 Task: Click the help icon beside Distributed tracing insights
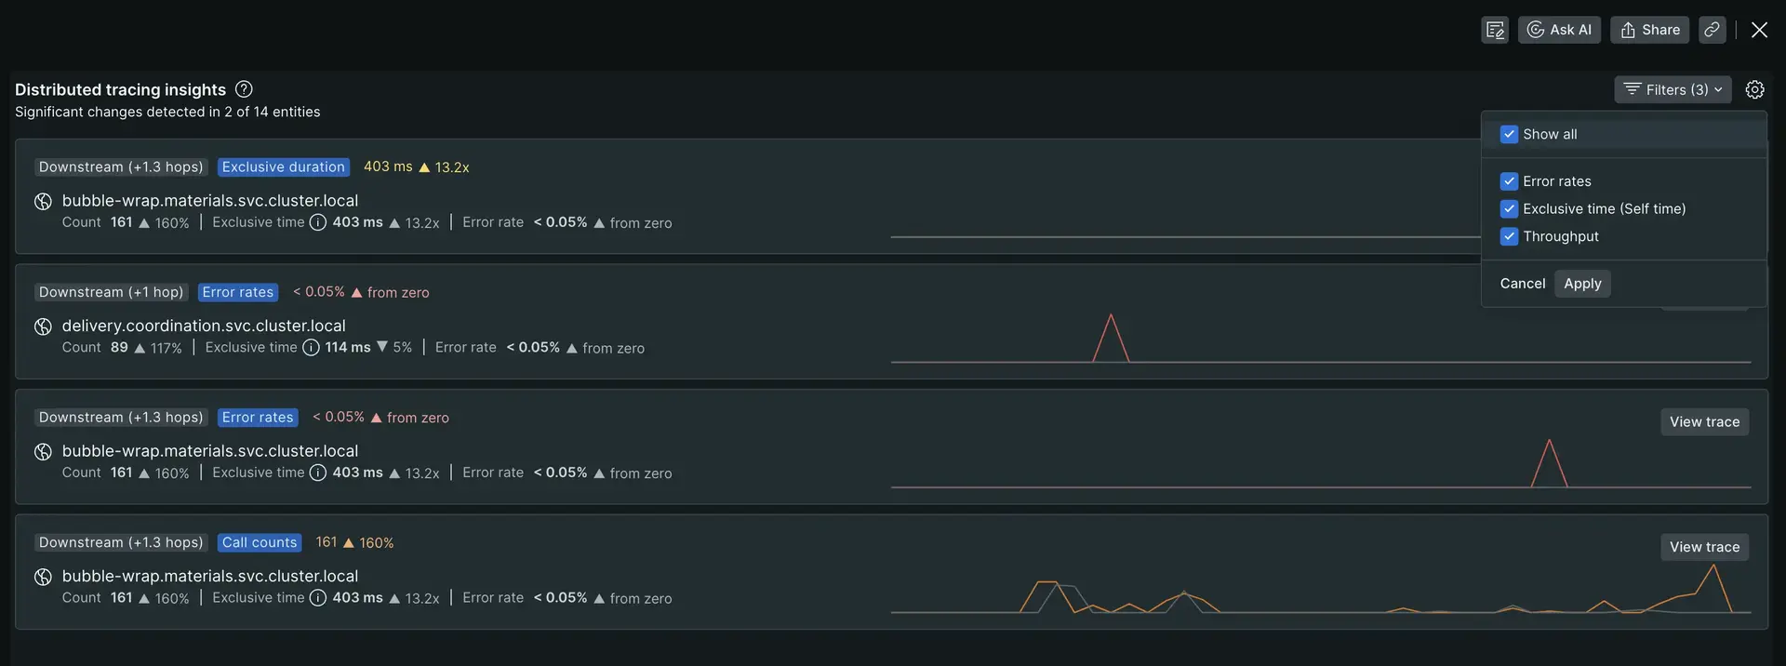pos(244,89)
